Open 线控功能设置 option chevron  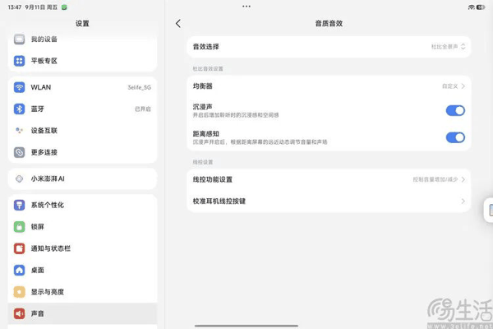point(463,179)
